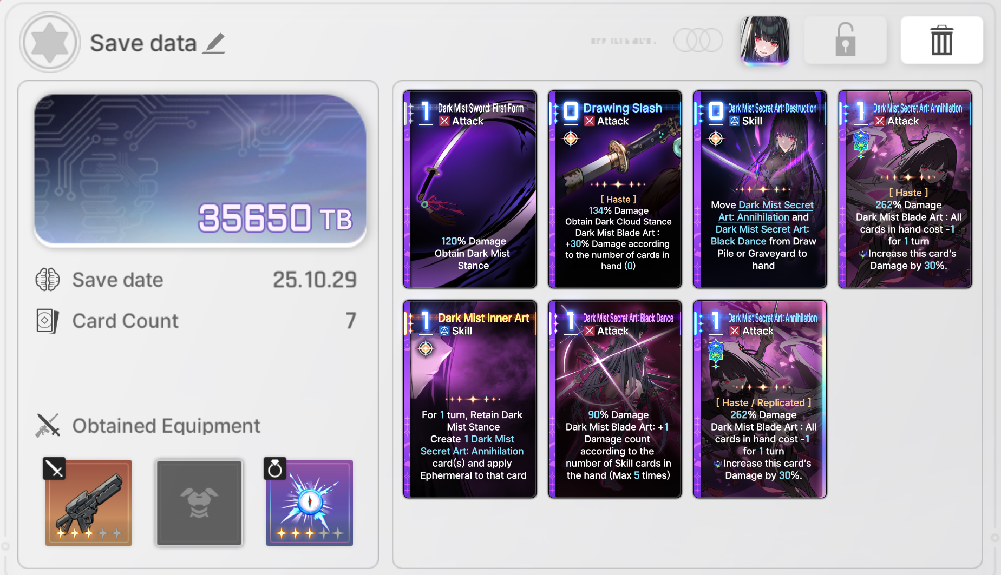Click the 35650 TB data banner

tap(200, 170)
